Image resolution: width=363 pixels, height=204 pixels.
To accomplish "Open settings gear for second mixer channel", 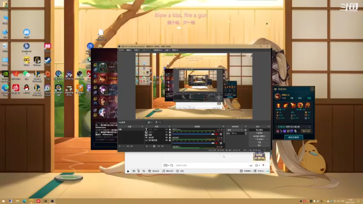I will pos(221,143).
